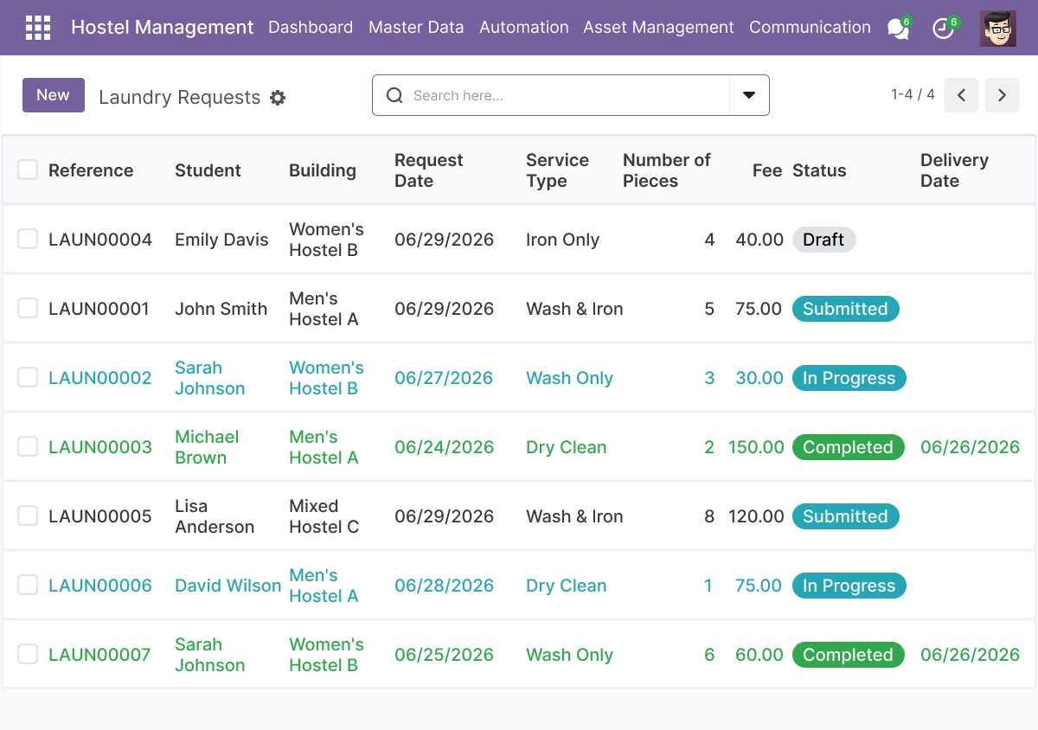Open record LAUN00003
Screen dimensions: 1038x730
point(99,447)
